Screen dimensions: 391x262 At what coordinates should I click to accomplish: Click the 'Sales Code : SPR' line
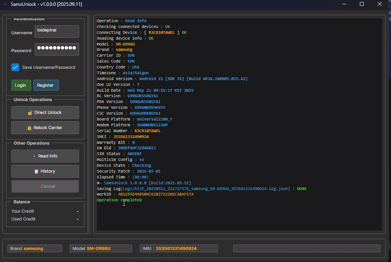(116, 61)
